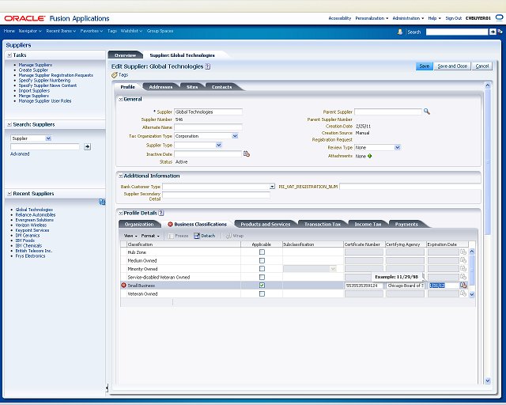This screenshot has width=506, height=405.
Task: Click the main panel scroll down arrow
Action: [488, 380]
